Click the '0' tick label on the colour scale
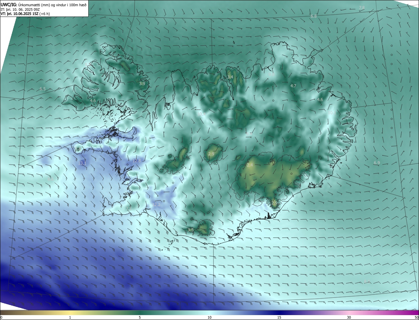 coord(1,317)
